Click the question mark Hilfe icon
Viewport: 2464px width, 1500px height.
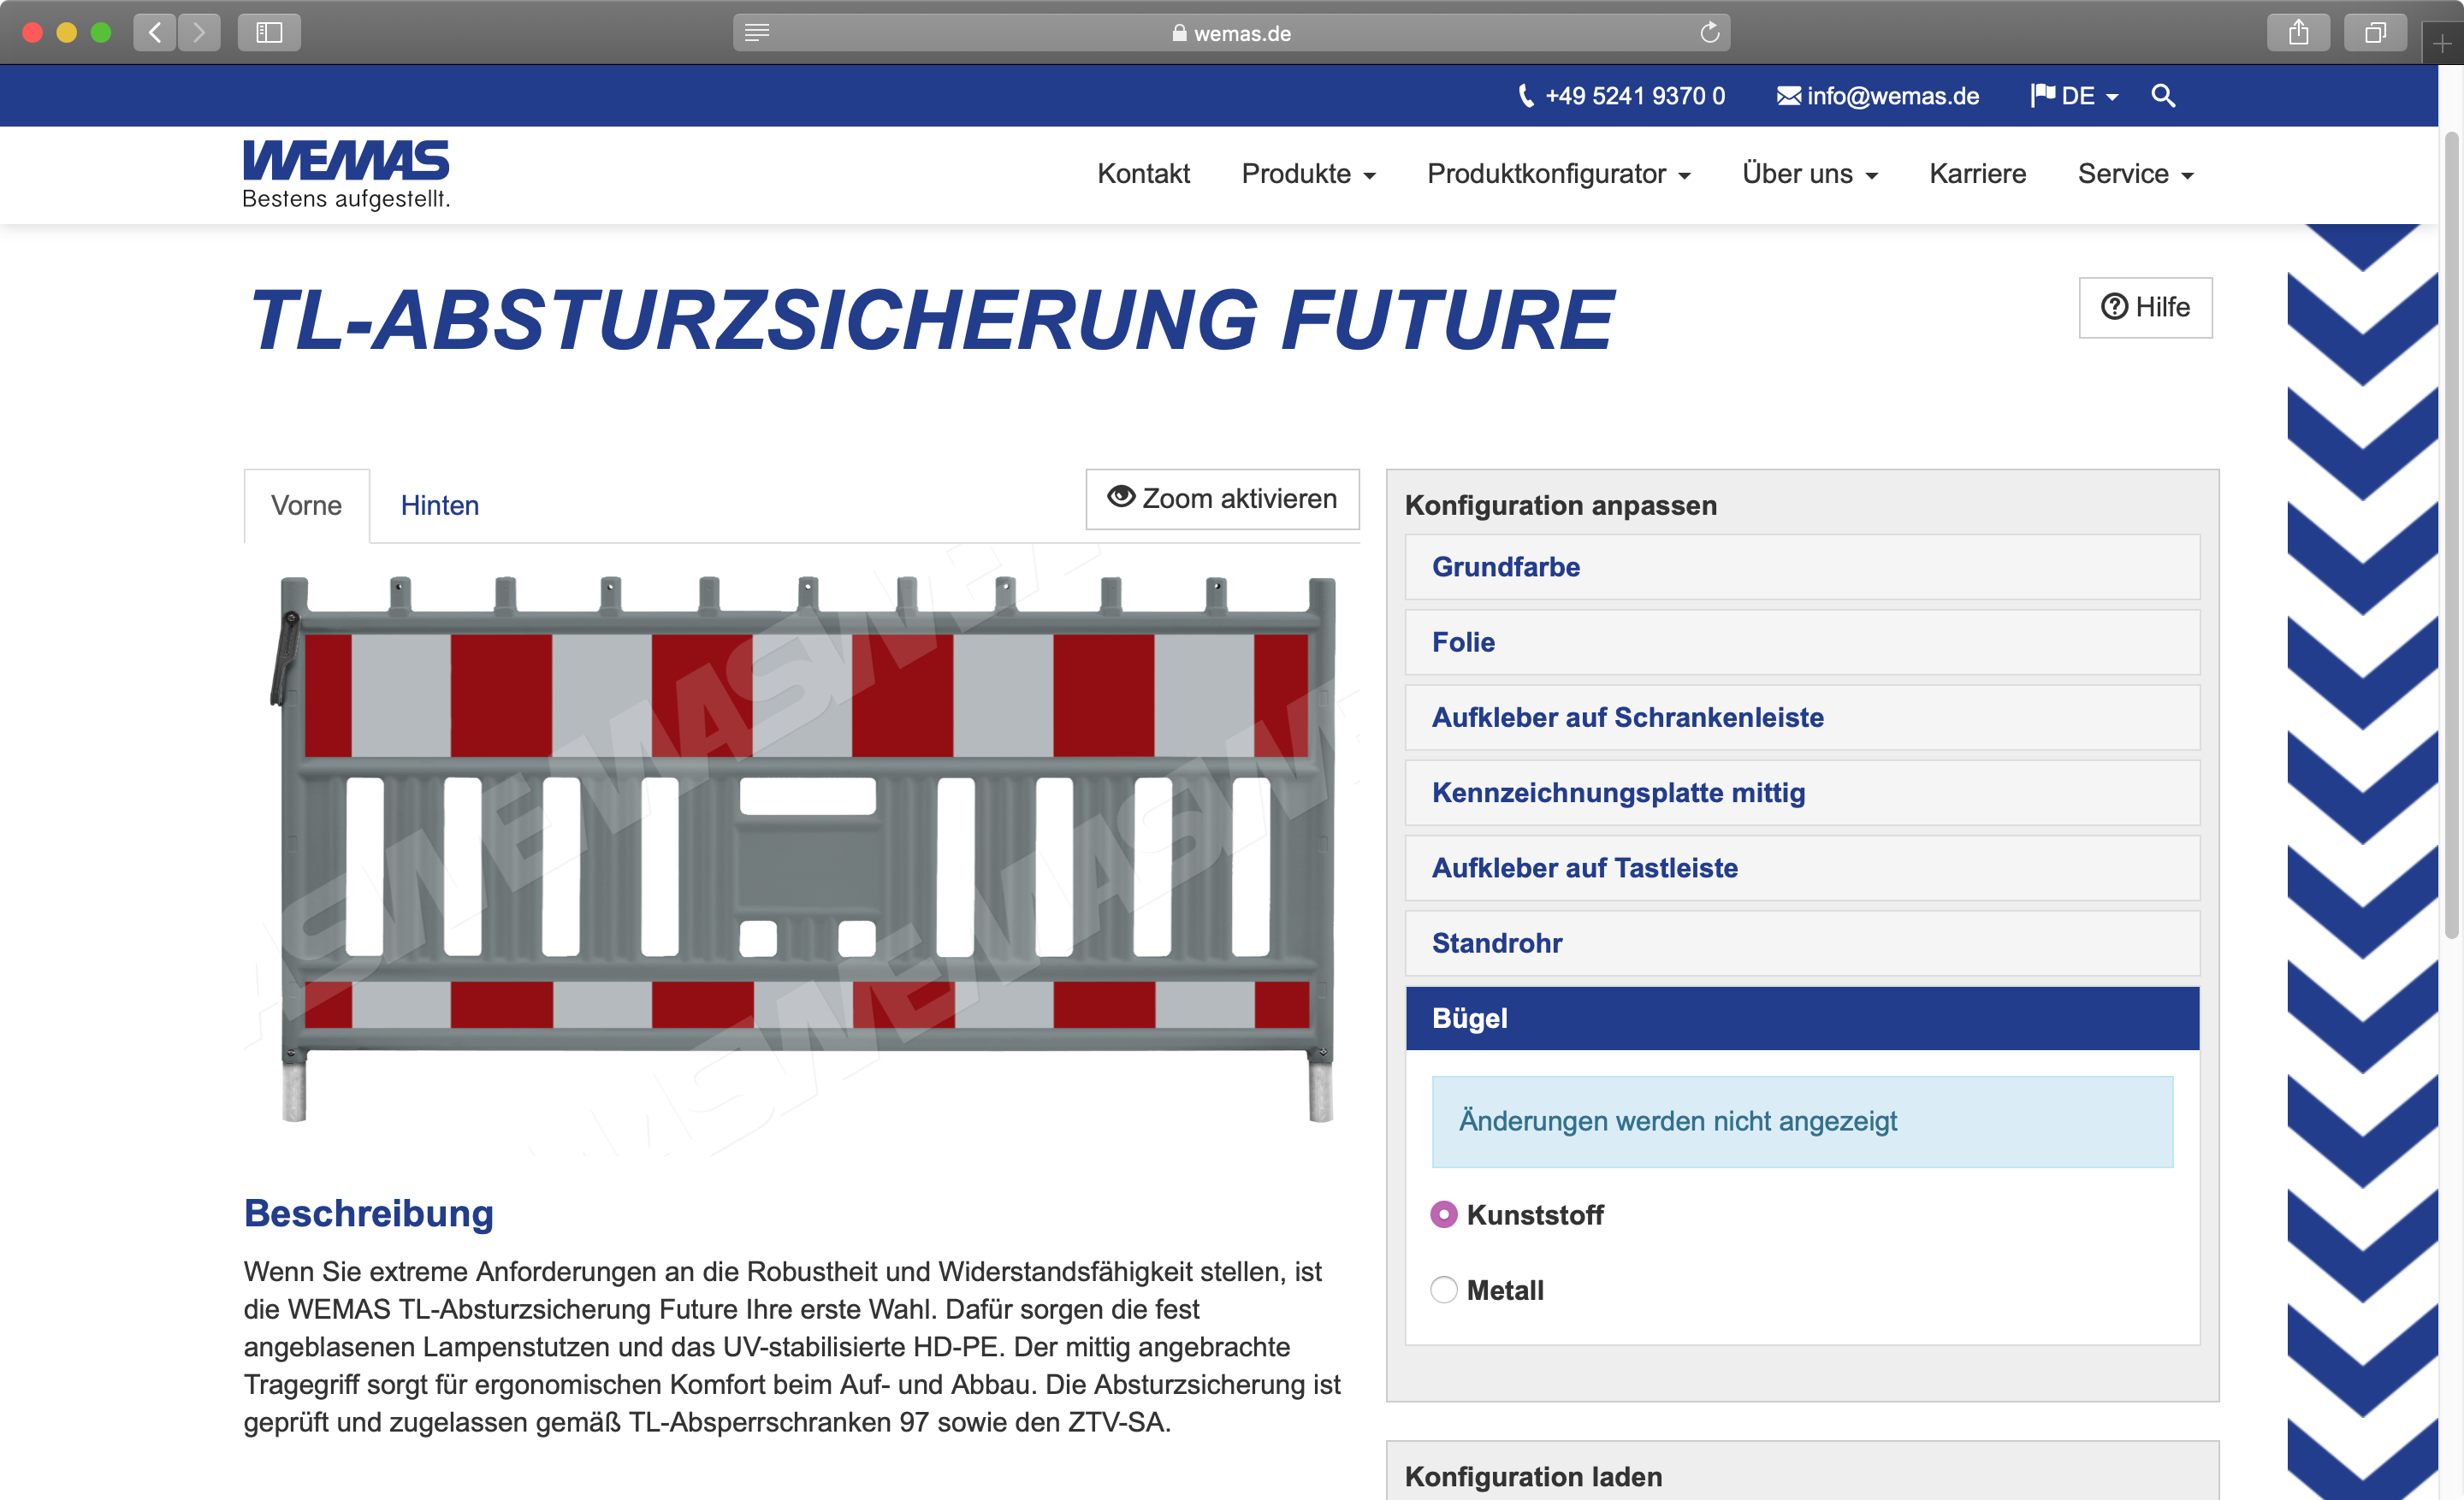2113,307
